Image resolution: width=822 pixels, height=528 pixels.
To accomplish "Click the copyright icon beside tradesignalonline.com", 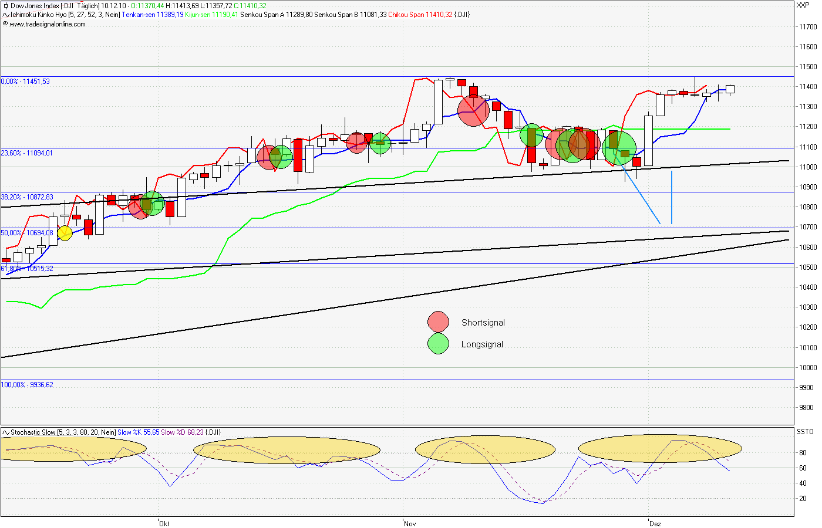I will (x=5, y=25).
